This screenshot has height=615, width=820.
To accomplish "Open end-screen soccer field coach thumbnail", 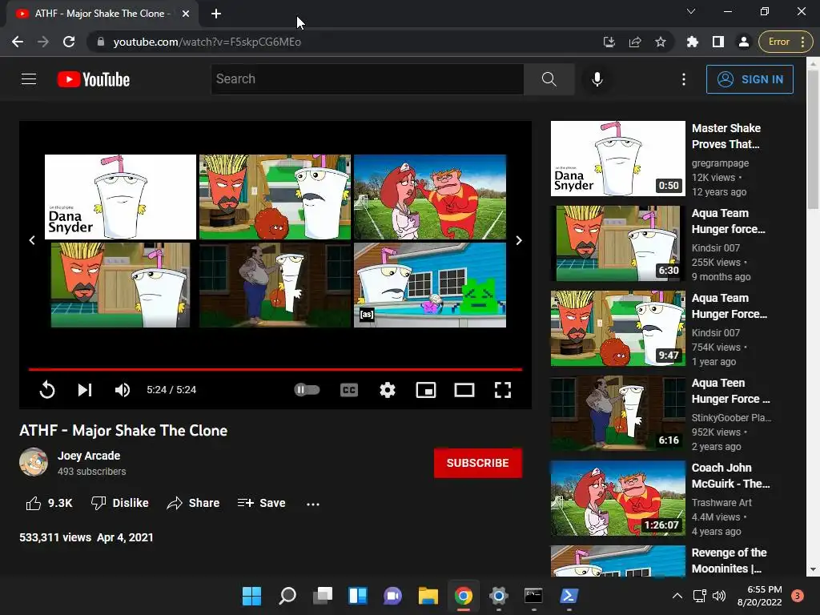I will 430,197.
